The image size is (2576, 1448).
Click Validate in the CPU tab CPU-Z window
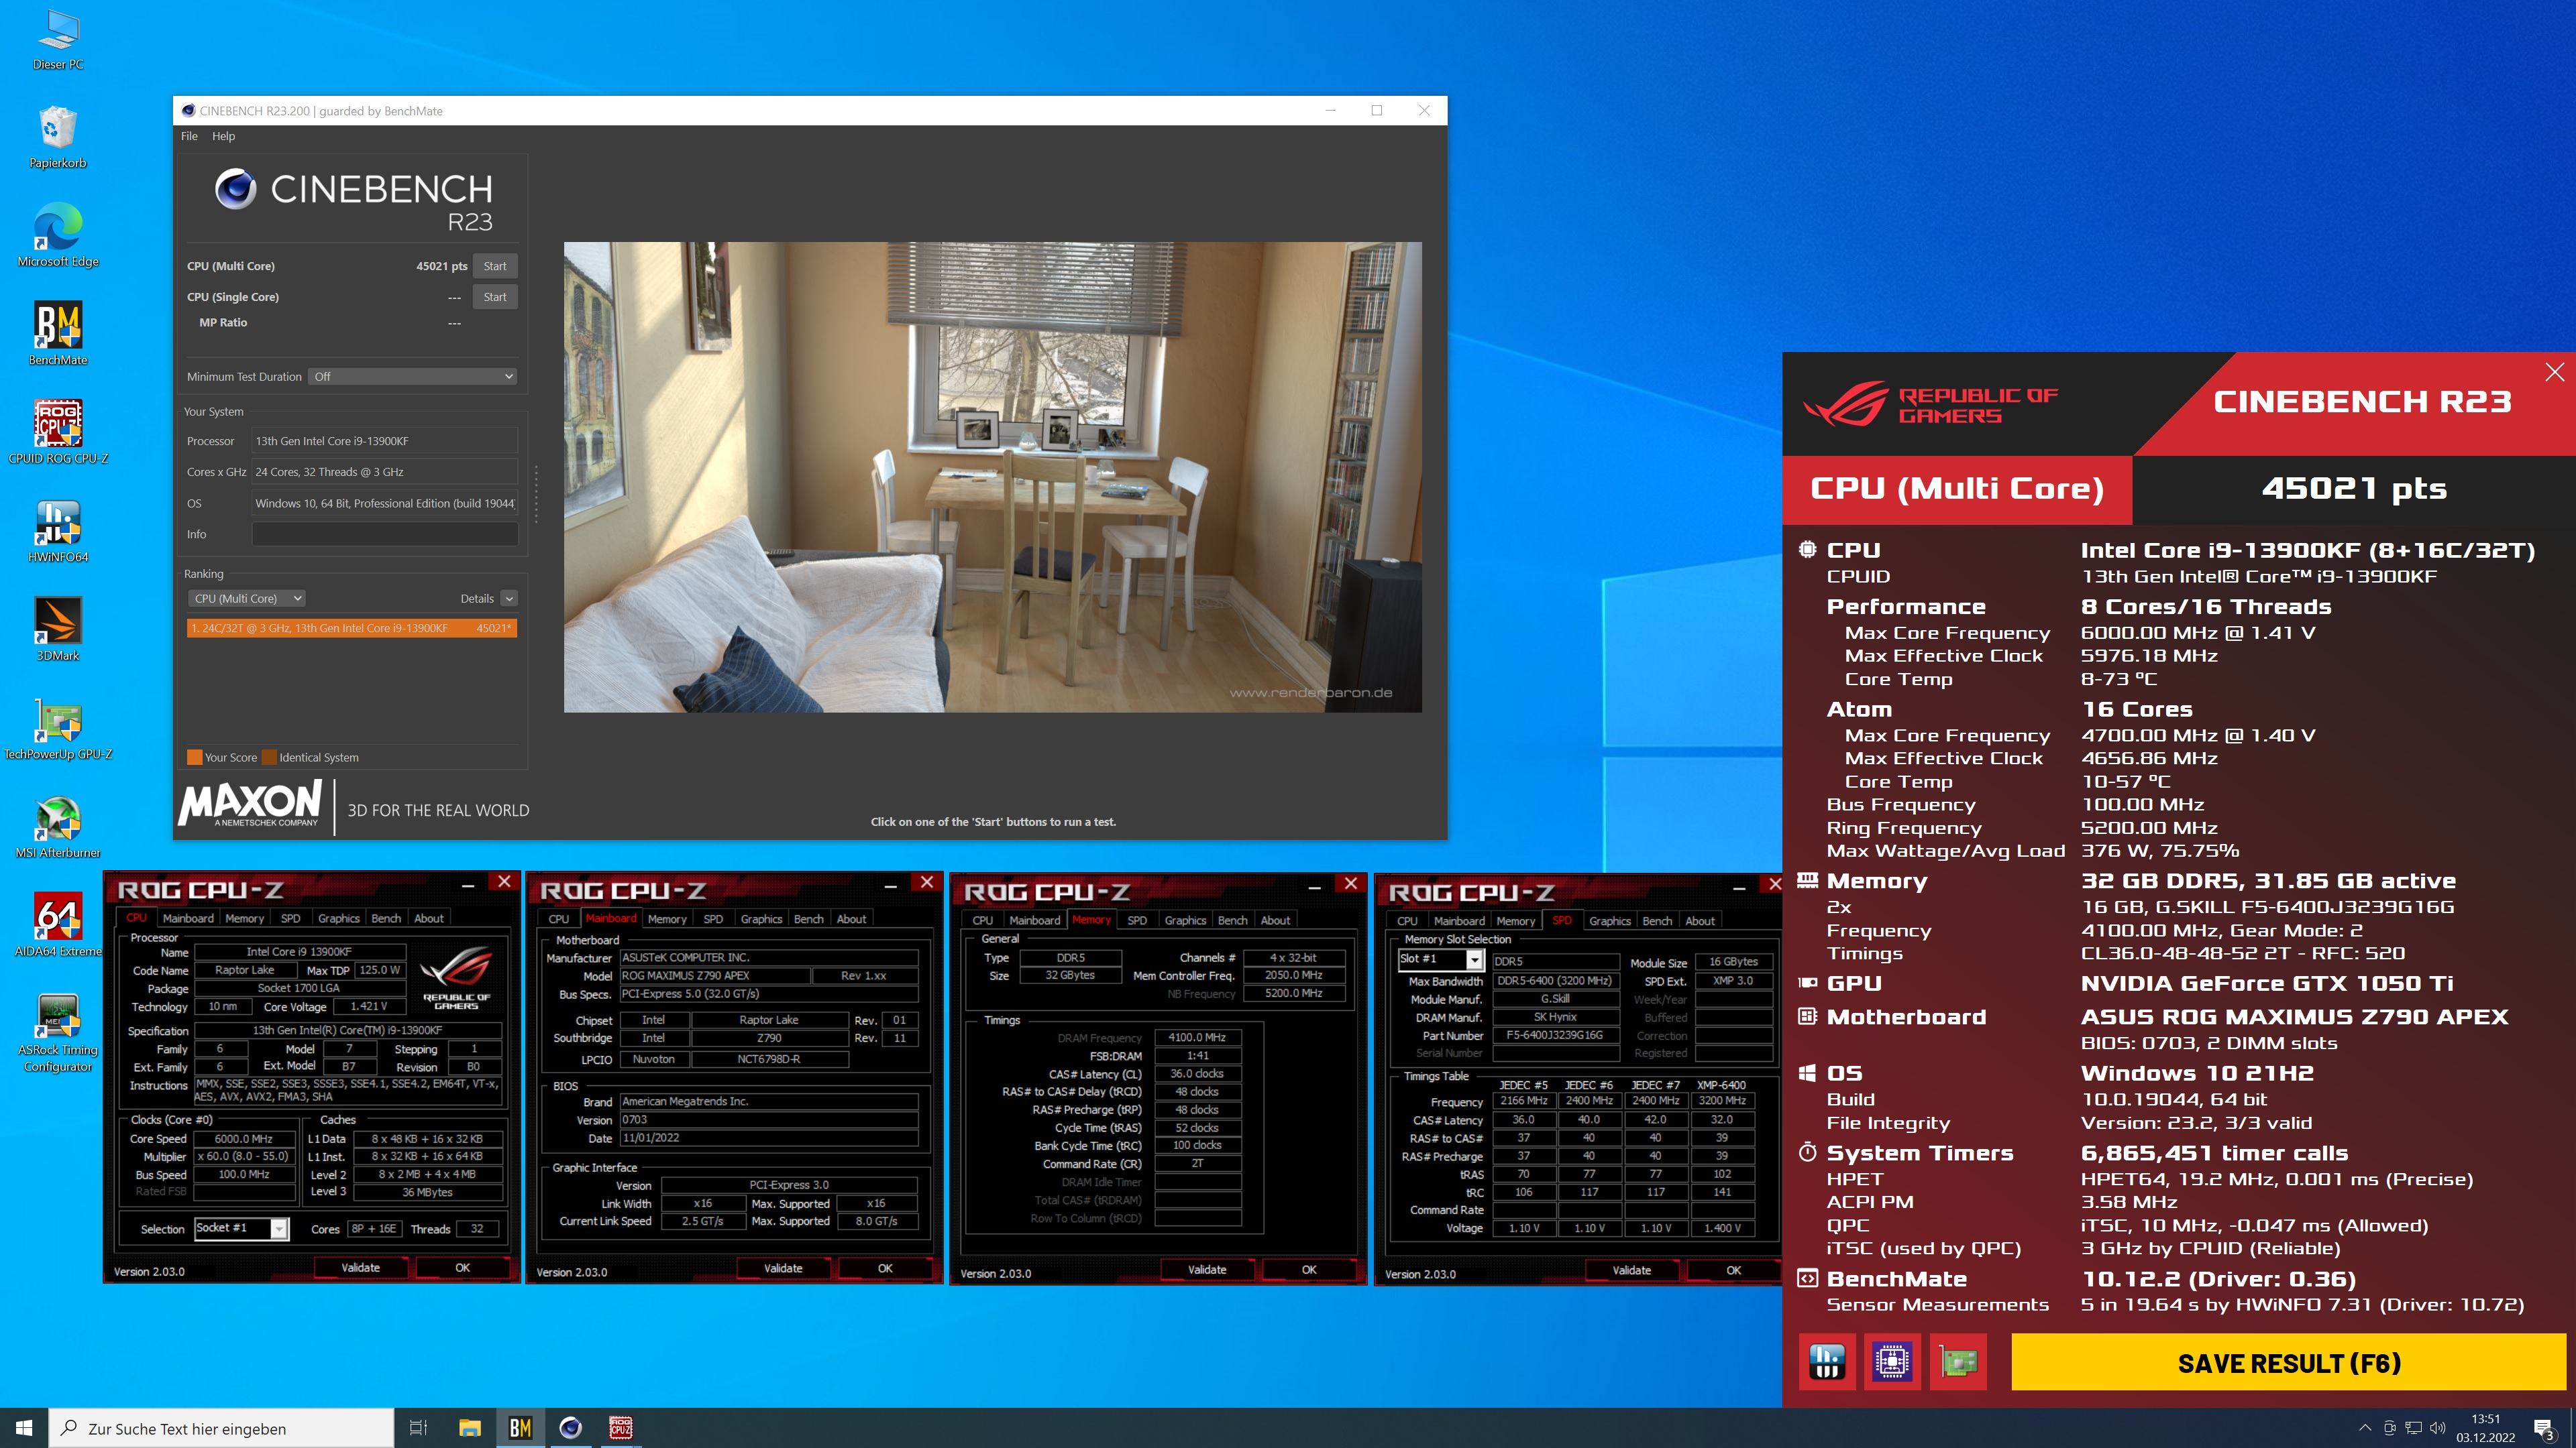pos(360,1267)
